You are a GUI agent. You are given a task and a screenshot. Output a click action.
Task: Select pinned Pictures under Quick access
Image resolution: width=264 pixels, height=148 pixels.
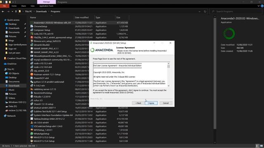pos(12,37)
